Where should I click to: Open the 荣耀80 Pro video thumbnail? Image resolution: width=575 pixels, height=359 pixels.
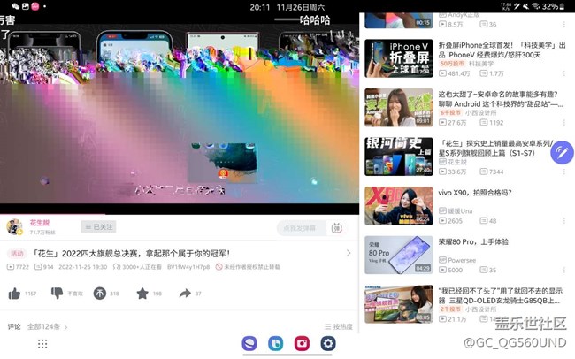point(398,256)
